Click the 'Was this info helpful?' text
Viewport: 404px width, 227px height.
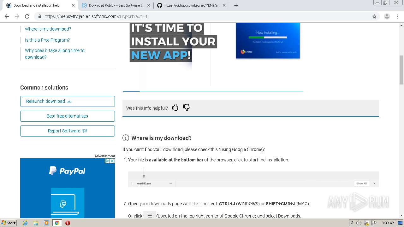(x=147, y=108)
